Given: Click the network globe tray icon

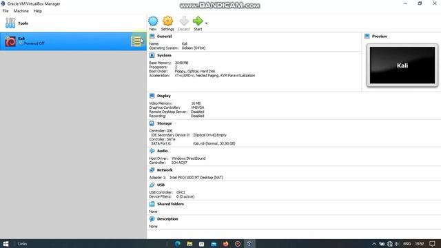Looking at the screenshot, I should 389,244.
